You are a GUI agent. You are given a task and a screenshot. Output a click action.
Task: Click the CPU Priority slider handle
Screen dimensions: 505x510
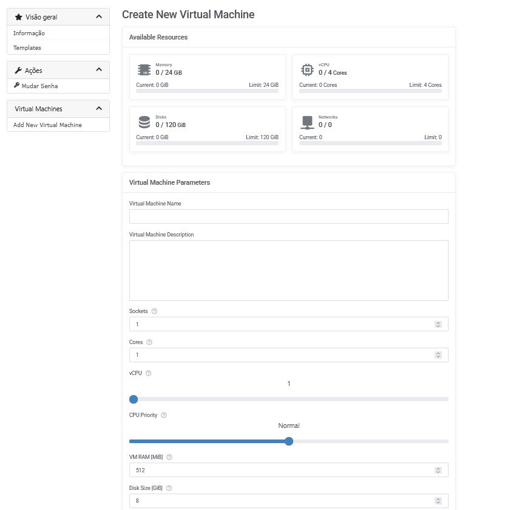click(289, 441)
